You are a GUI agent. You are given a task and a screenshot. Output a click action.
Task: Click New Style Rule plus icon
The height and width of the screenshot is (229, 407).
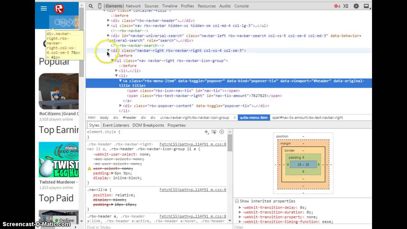pos(206,132)
